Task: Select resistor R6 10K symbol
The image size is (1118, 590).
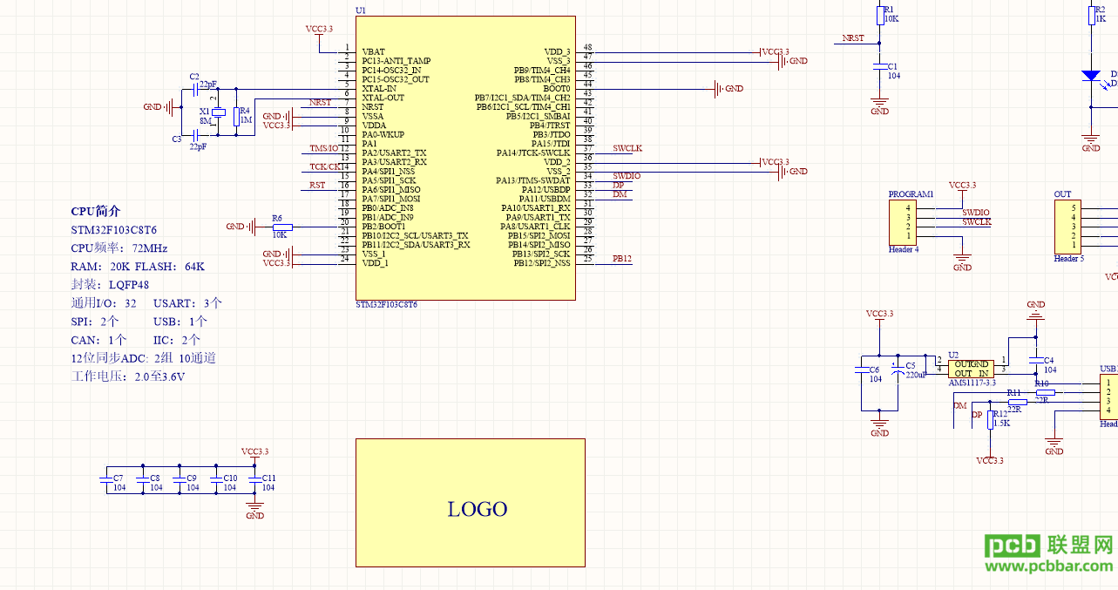Action: point(281,227)
